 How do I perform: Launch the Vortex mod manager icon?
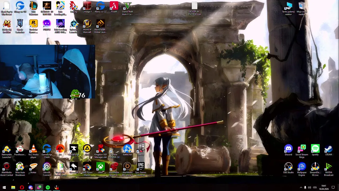click(x=33, y=168)
